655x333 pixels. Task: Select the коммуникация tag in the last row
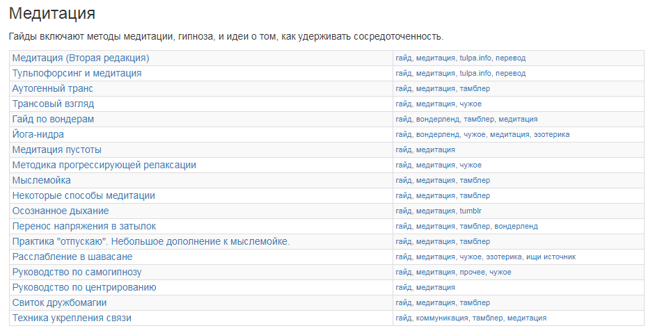pos(442,318)
